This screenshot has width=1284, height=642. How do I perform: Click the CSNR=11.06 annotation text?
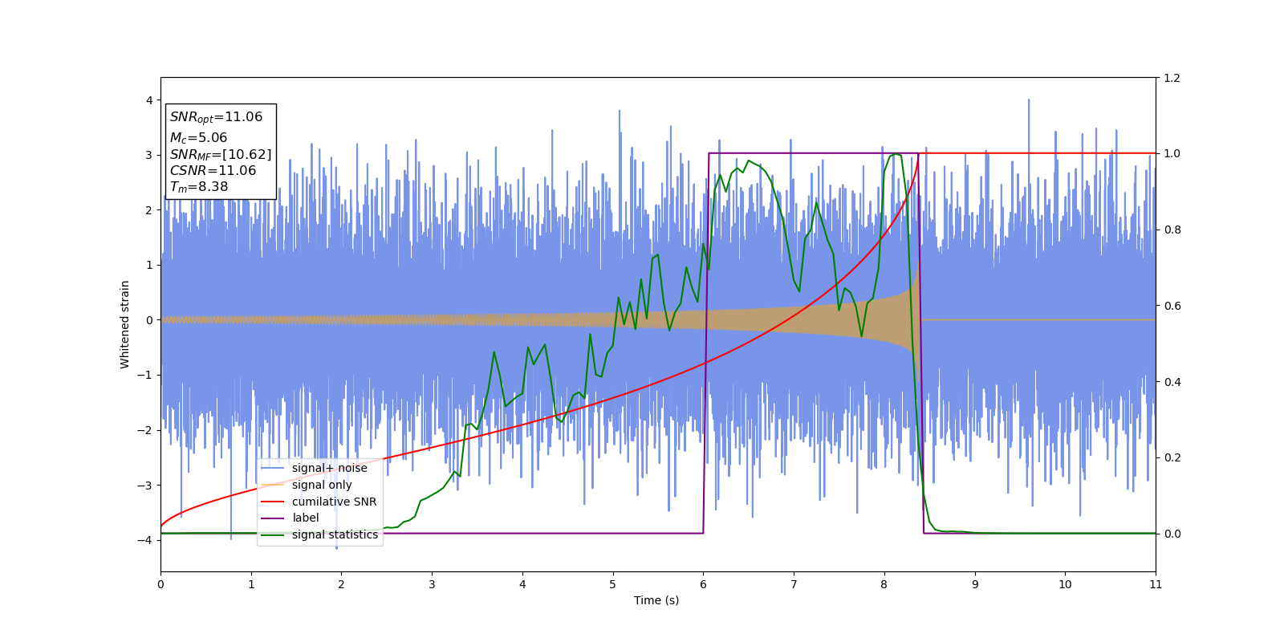(x=213, y=171)
